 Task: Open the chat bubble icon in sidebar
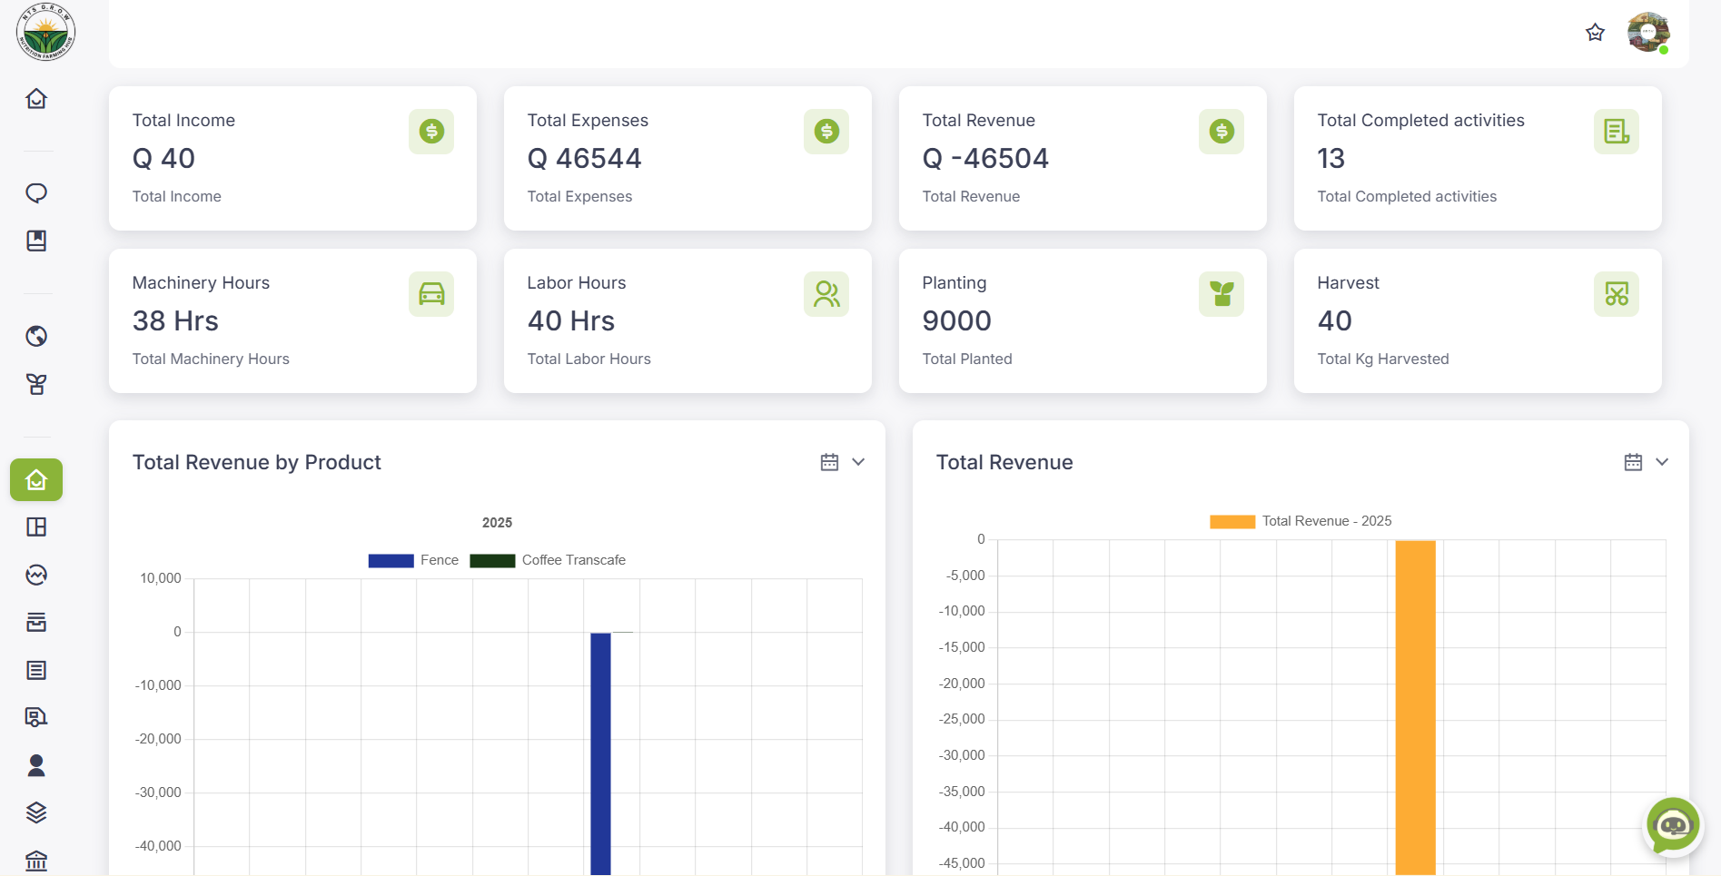pyautogui.click(x=36, y=193)
